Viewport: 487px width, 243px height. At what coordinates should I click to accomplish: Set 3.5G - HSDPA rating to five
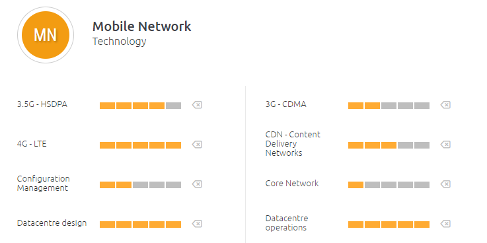(x=173, y=106)
